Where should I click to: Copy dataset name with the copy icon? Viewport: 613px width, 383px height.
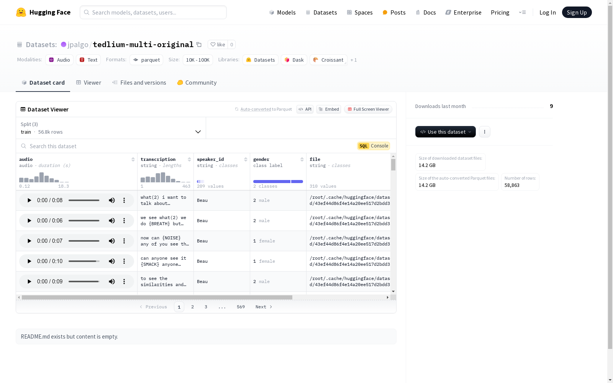coord(199,44)
